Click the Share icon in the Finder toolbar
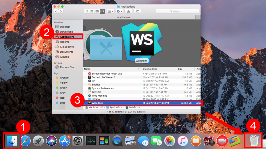This screenshot has height=149, width=266. pos(128,11)
